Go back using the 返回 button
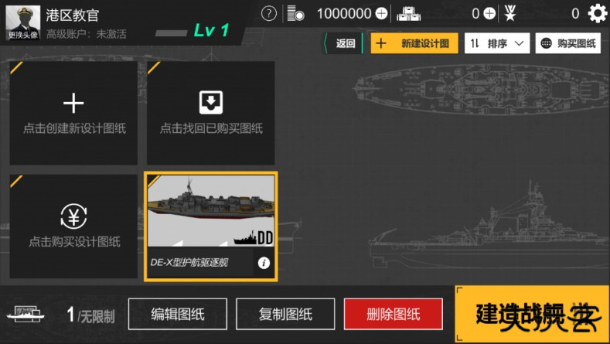Image resolution: width=610 pixels, height=344 pixels. click(x=344, y=43)
